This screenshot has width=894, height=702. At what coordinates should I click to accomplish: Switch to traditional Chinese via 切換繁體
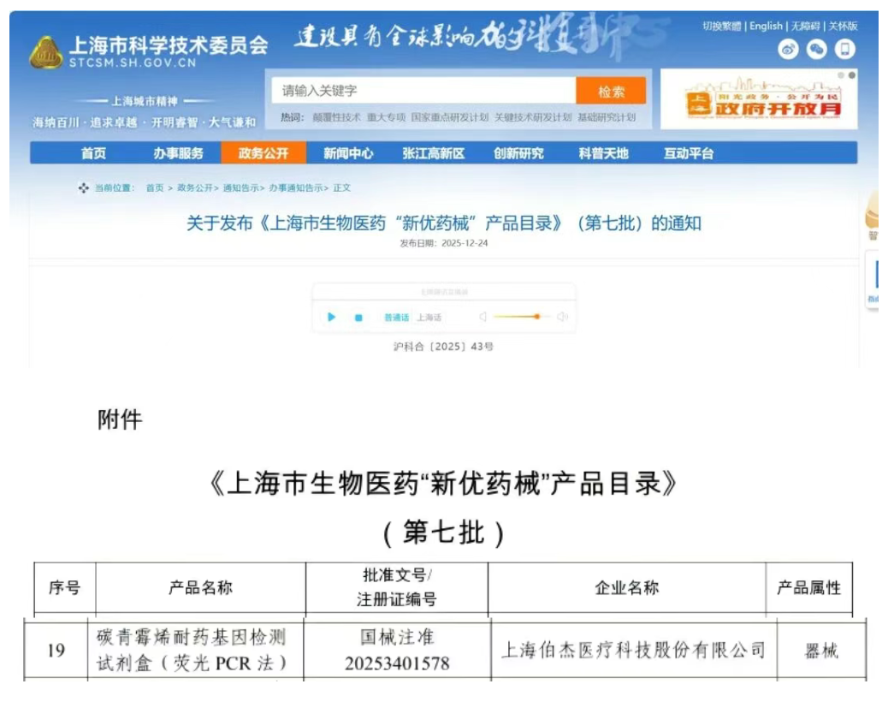click(722, 27)
